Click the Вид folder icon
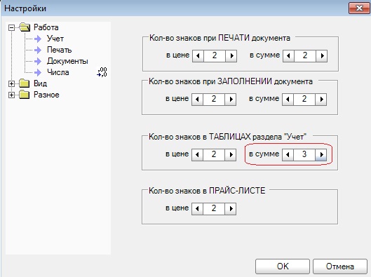The image size is (371, 277). click(x=24, y=83)
